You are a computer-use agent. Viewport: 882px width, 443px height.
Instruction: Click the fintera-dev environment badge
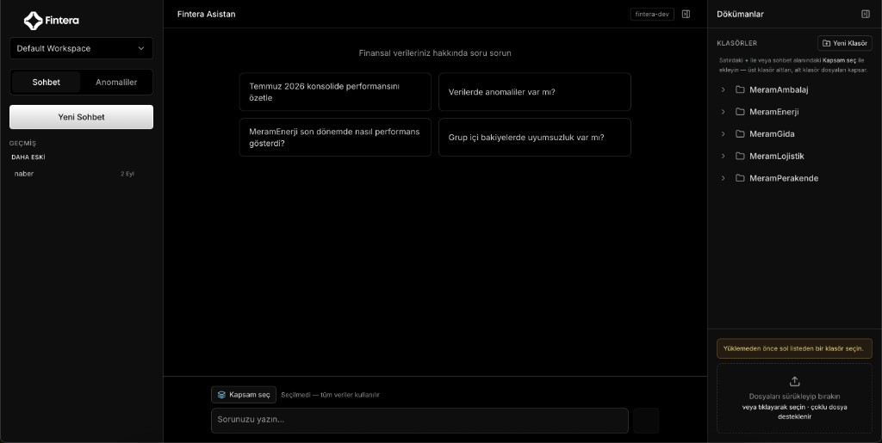click(652, 14)
